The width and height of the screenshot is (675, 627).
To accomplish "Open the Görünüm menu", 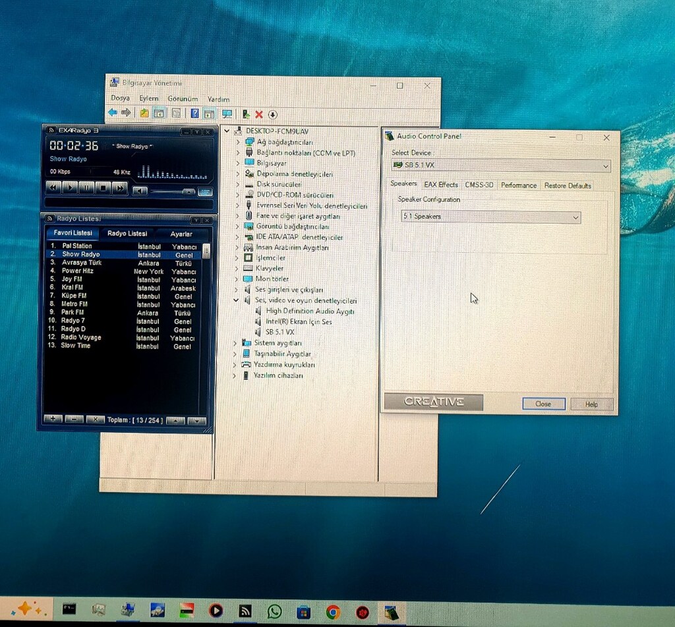I will coord(183,99).
